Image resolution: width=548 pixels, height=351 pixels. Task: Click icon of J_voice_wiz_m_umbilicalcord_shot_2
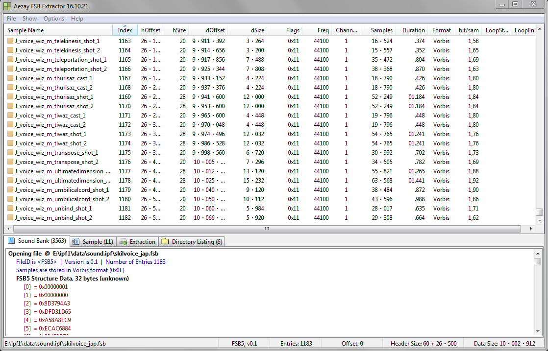coord(10,199)
